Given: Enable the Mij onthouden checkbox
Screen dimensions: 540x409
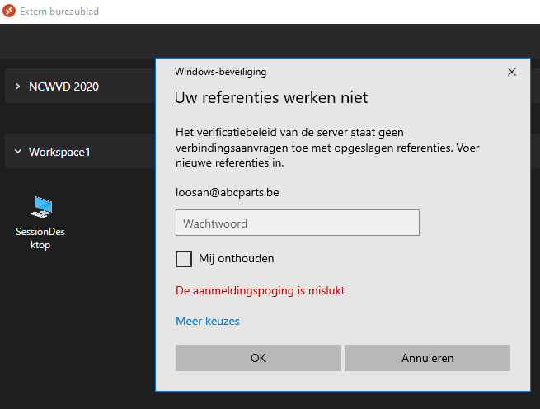Looking at the screenshot, I should 184,259.
